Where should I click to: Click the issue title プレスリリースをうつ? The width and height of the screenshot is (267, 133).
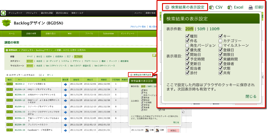pyautogui.click(x=37, y=125)
